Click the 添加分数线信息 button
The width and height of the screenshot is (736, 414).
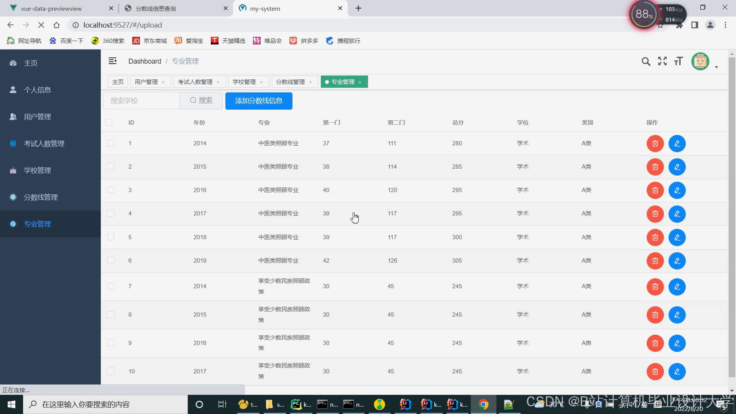click(x=259, y=101)
